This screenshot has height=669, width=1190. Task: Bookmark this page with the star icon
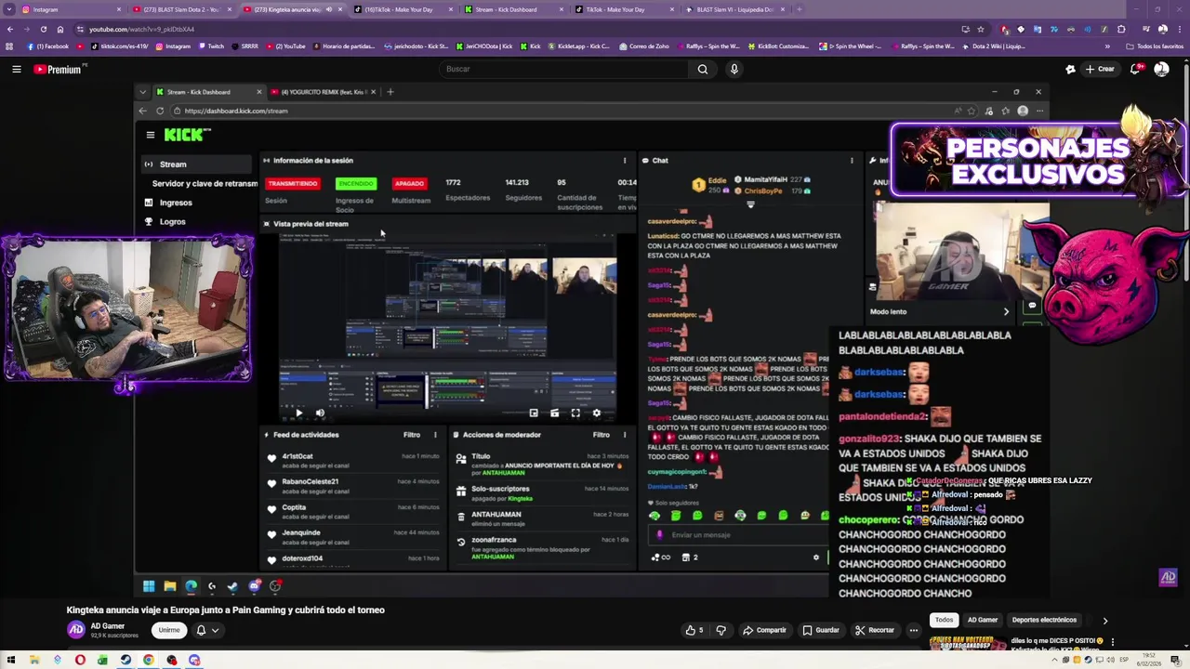tap(981, 29)
